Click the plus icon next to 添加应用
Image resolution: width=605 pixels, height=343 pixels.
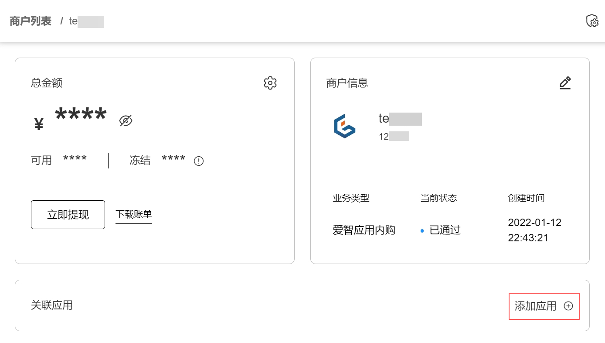point(568,306)
